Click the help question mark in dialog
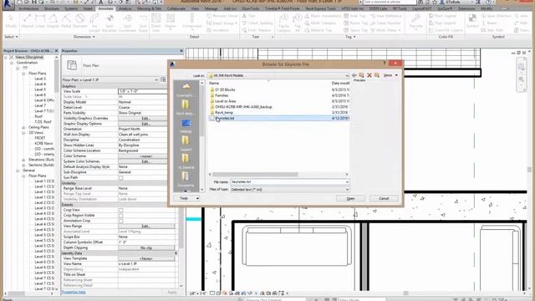The height and width of the screenshot is (301, 535). point(385,64)
